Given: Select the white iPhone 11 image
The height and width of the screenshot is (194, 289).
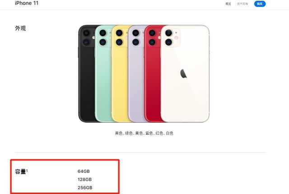Looking at the screenshot, I should point(185,74).
